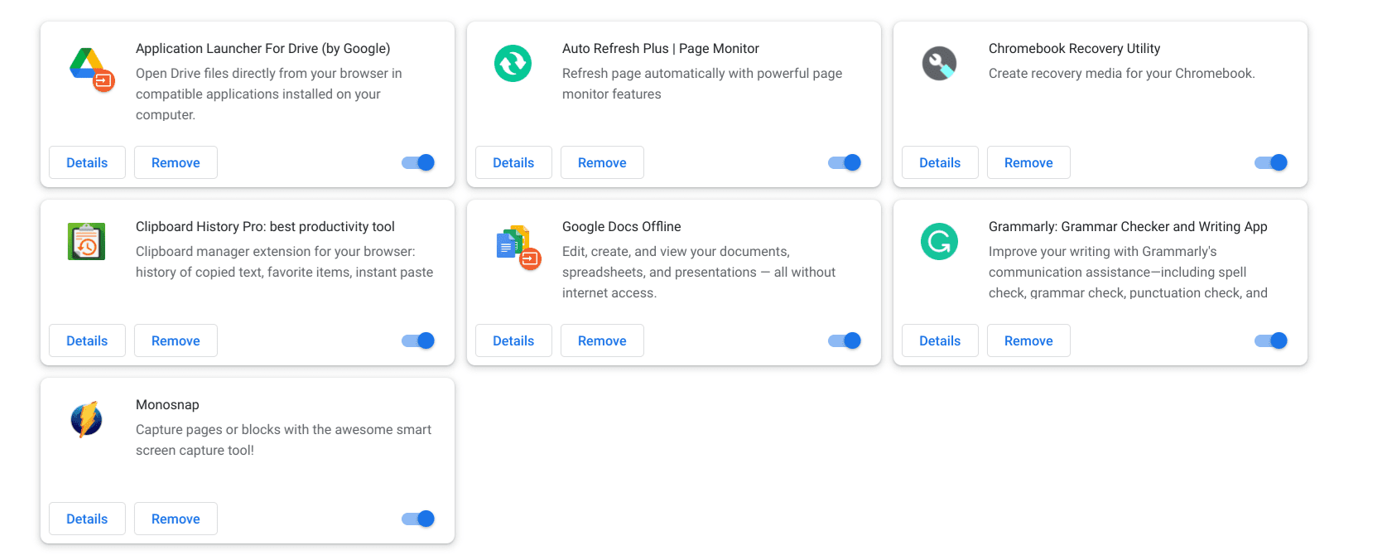Click 'Create recovery media for your Chromebook.' description
The height and width of the screenshot is (560, 1392).
point(1121,74)
